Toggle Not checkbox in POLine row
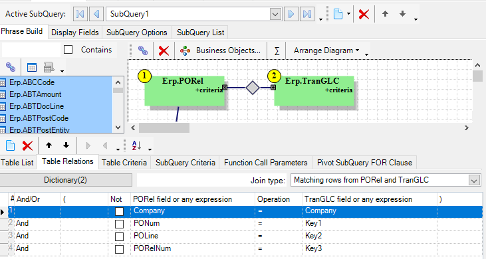The width and height of the screenshot is (486, 259). click(119, 236)
